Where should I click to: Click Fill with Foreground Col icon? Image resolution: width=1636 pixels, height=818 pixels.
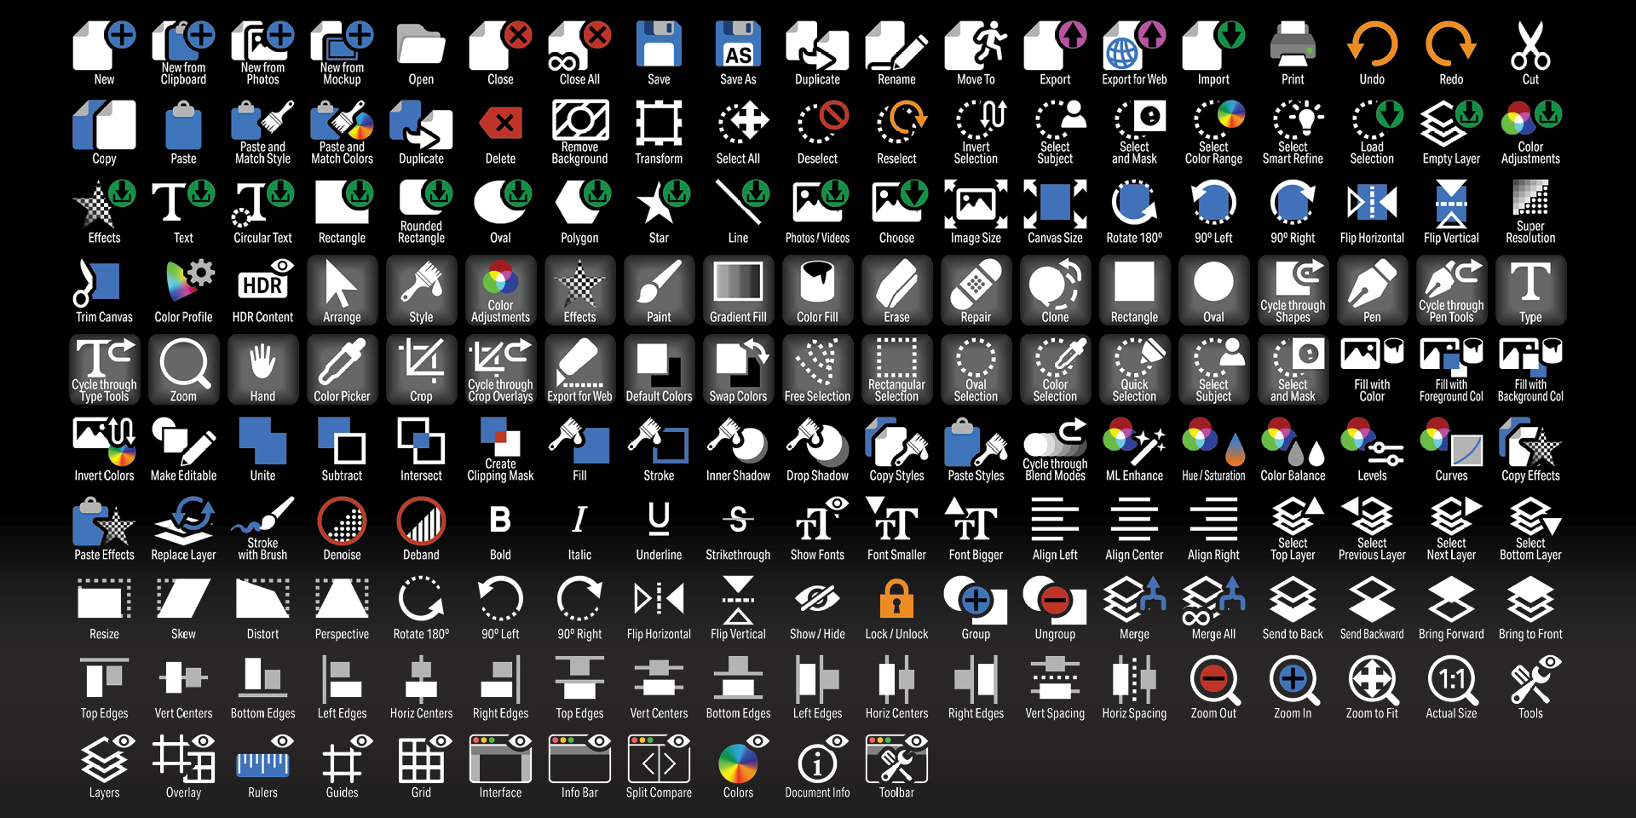(x=1451, y=358)
